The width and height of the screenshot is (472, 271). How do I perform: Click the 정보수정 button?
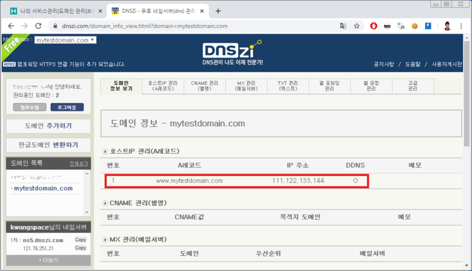(29, 107)
